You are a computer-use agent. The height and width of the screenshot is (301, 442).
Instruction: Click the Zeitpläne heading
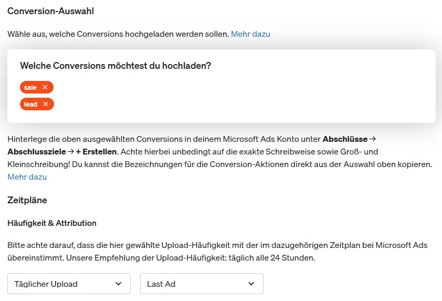click(x=27, y=200)
